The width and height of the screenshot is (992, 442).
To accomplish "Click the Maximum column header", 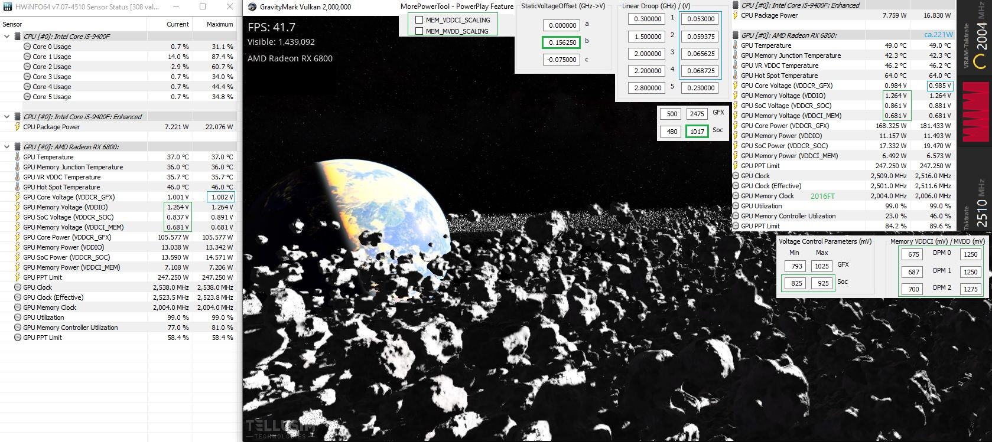I will click(x=220, y=24).
